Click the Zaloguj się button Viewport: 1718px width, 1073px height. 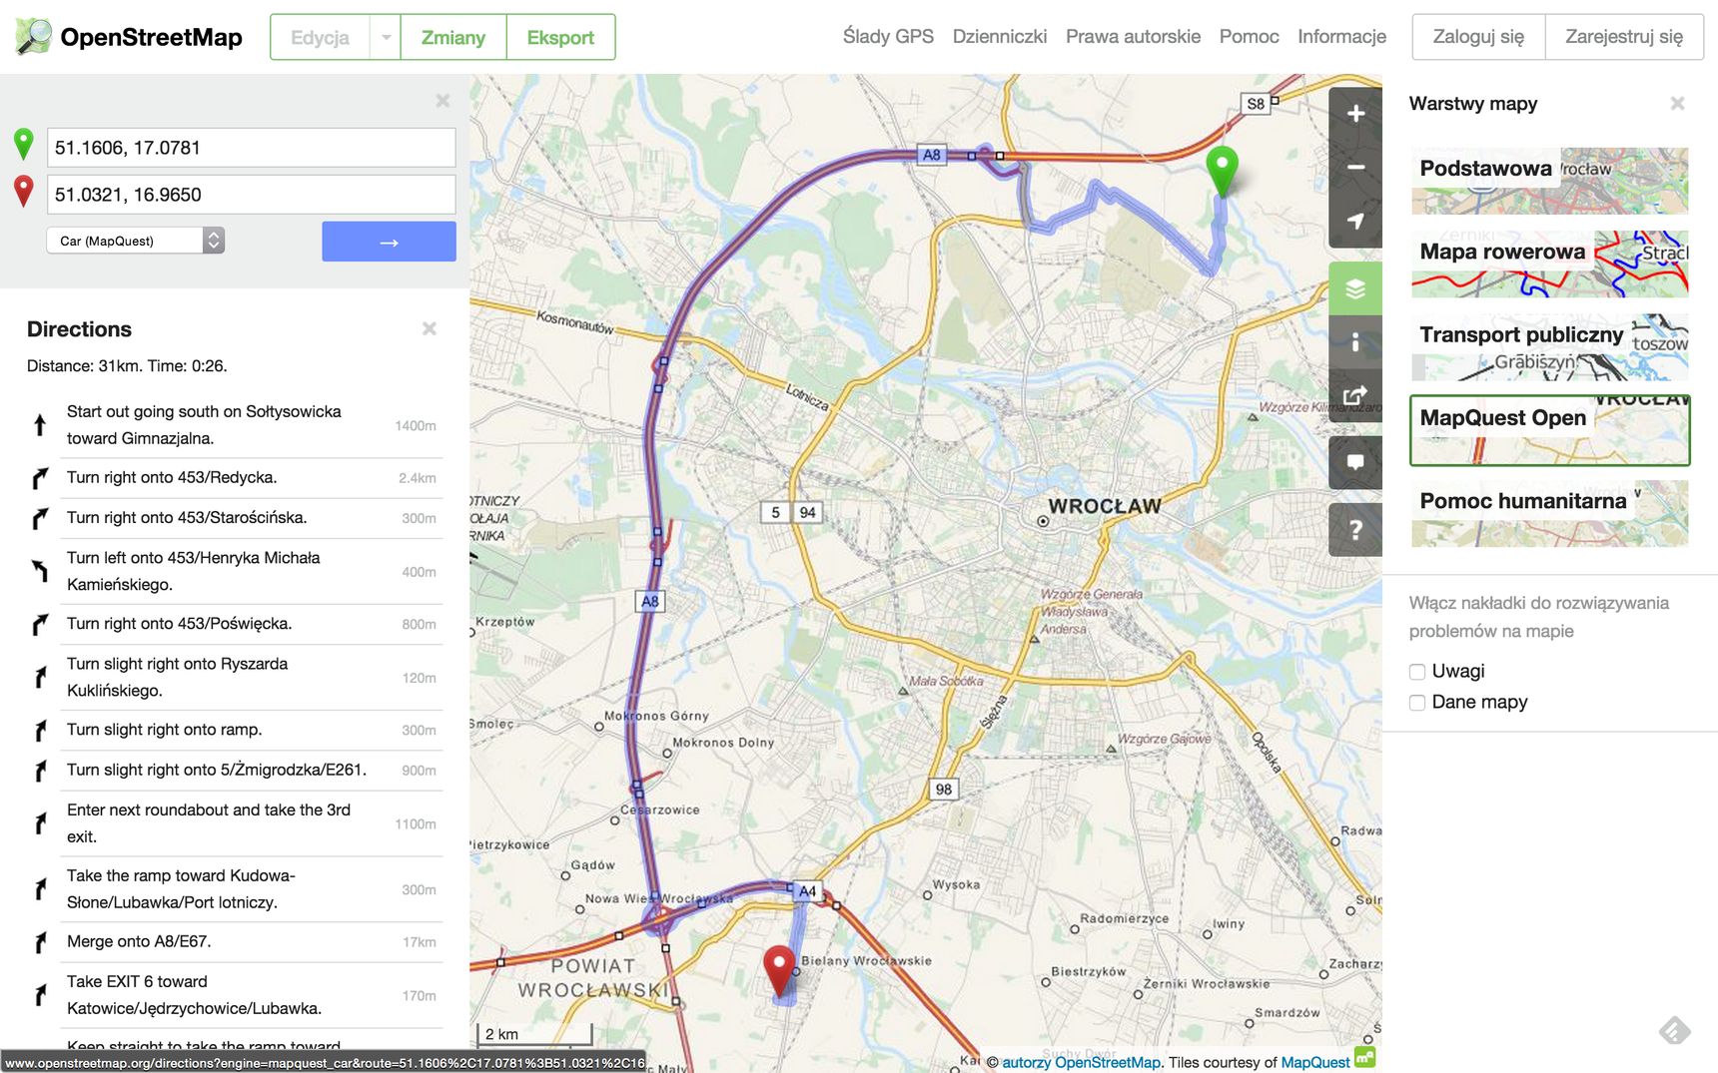click(x=1478, y=37)
